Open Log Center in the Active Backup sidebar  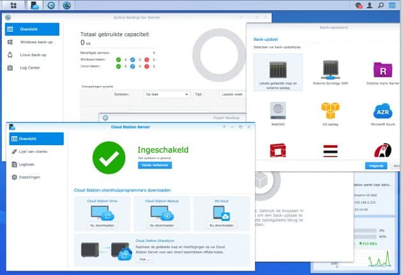click(x=32, y=67)
